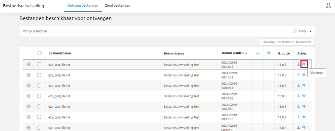The height and width of the screenshot is (131, 335).
Task: Download the file sent at 08:40:51
Action: [299, 85]
